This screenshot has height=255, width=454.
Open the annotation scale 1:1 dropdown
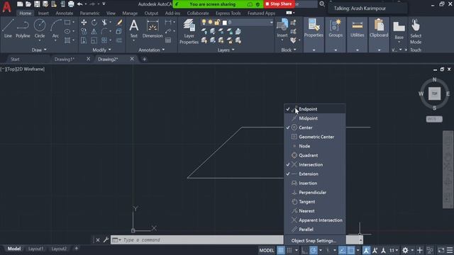pyautogui.click(x=394, y=250)
